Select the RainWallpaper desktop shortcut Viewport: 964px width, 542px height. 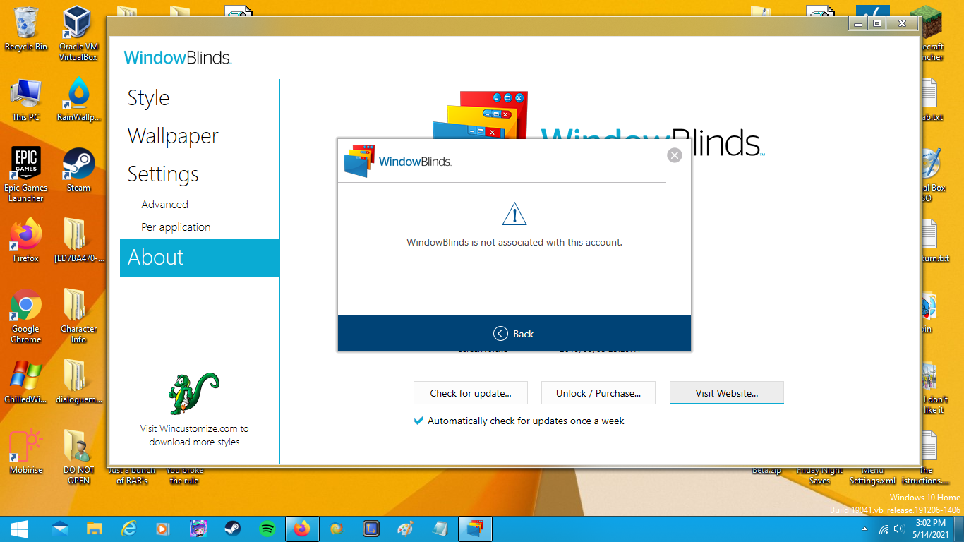78,100
